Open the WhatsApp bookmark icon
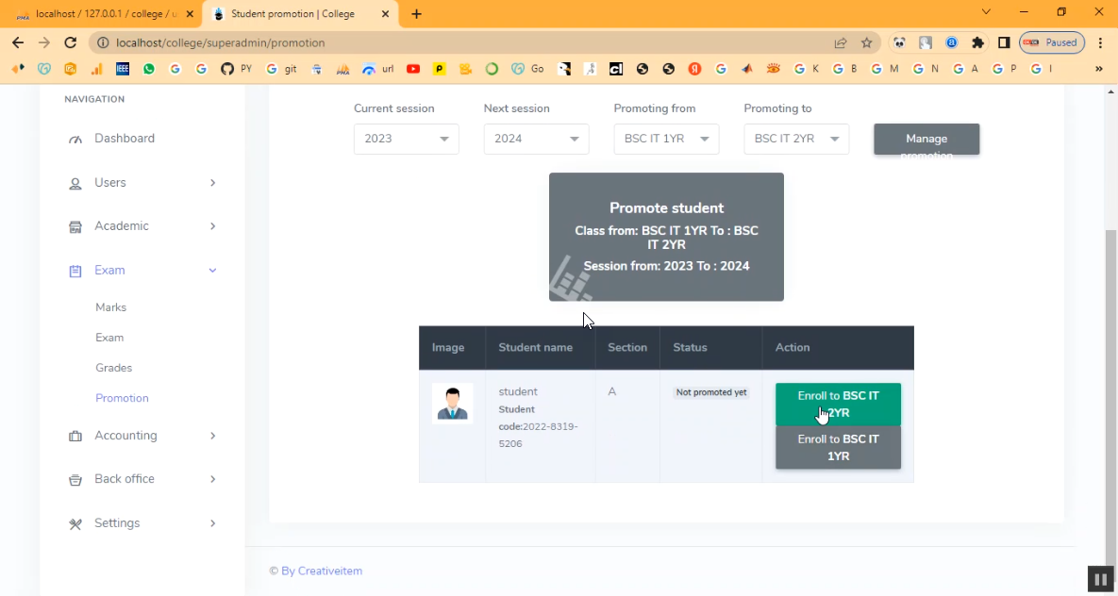This screenshot has height=596, width=1118. pos(149,69)
